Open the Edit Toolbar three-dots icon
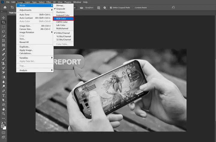The height and width of the screenshot is (142, 216). tap(3, 118)
